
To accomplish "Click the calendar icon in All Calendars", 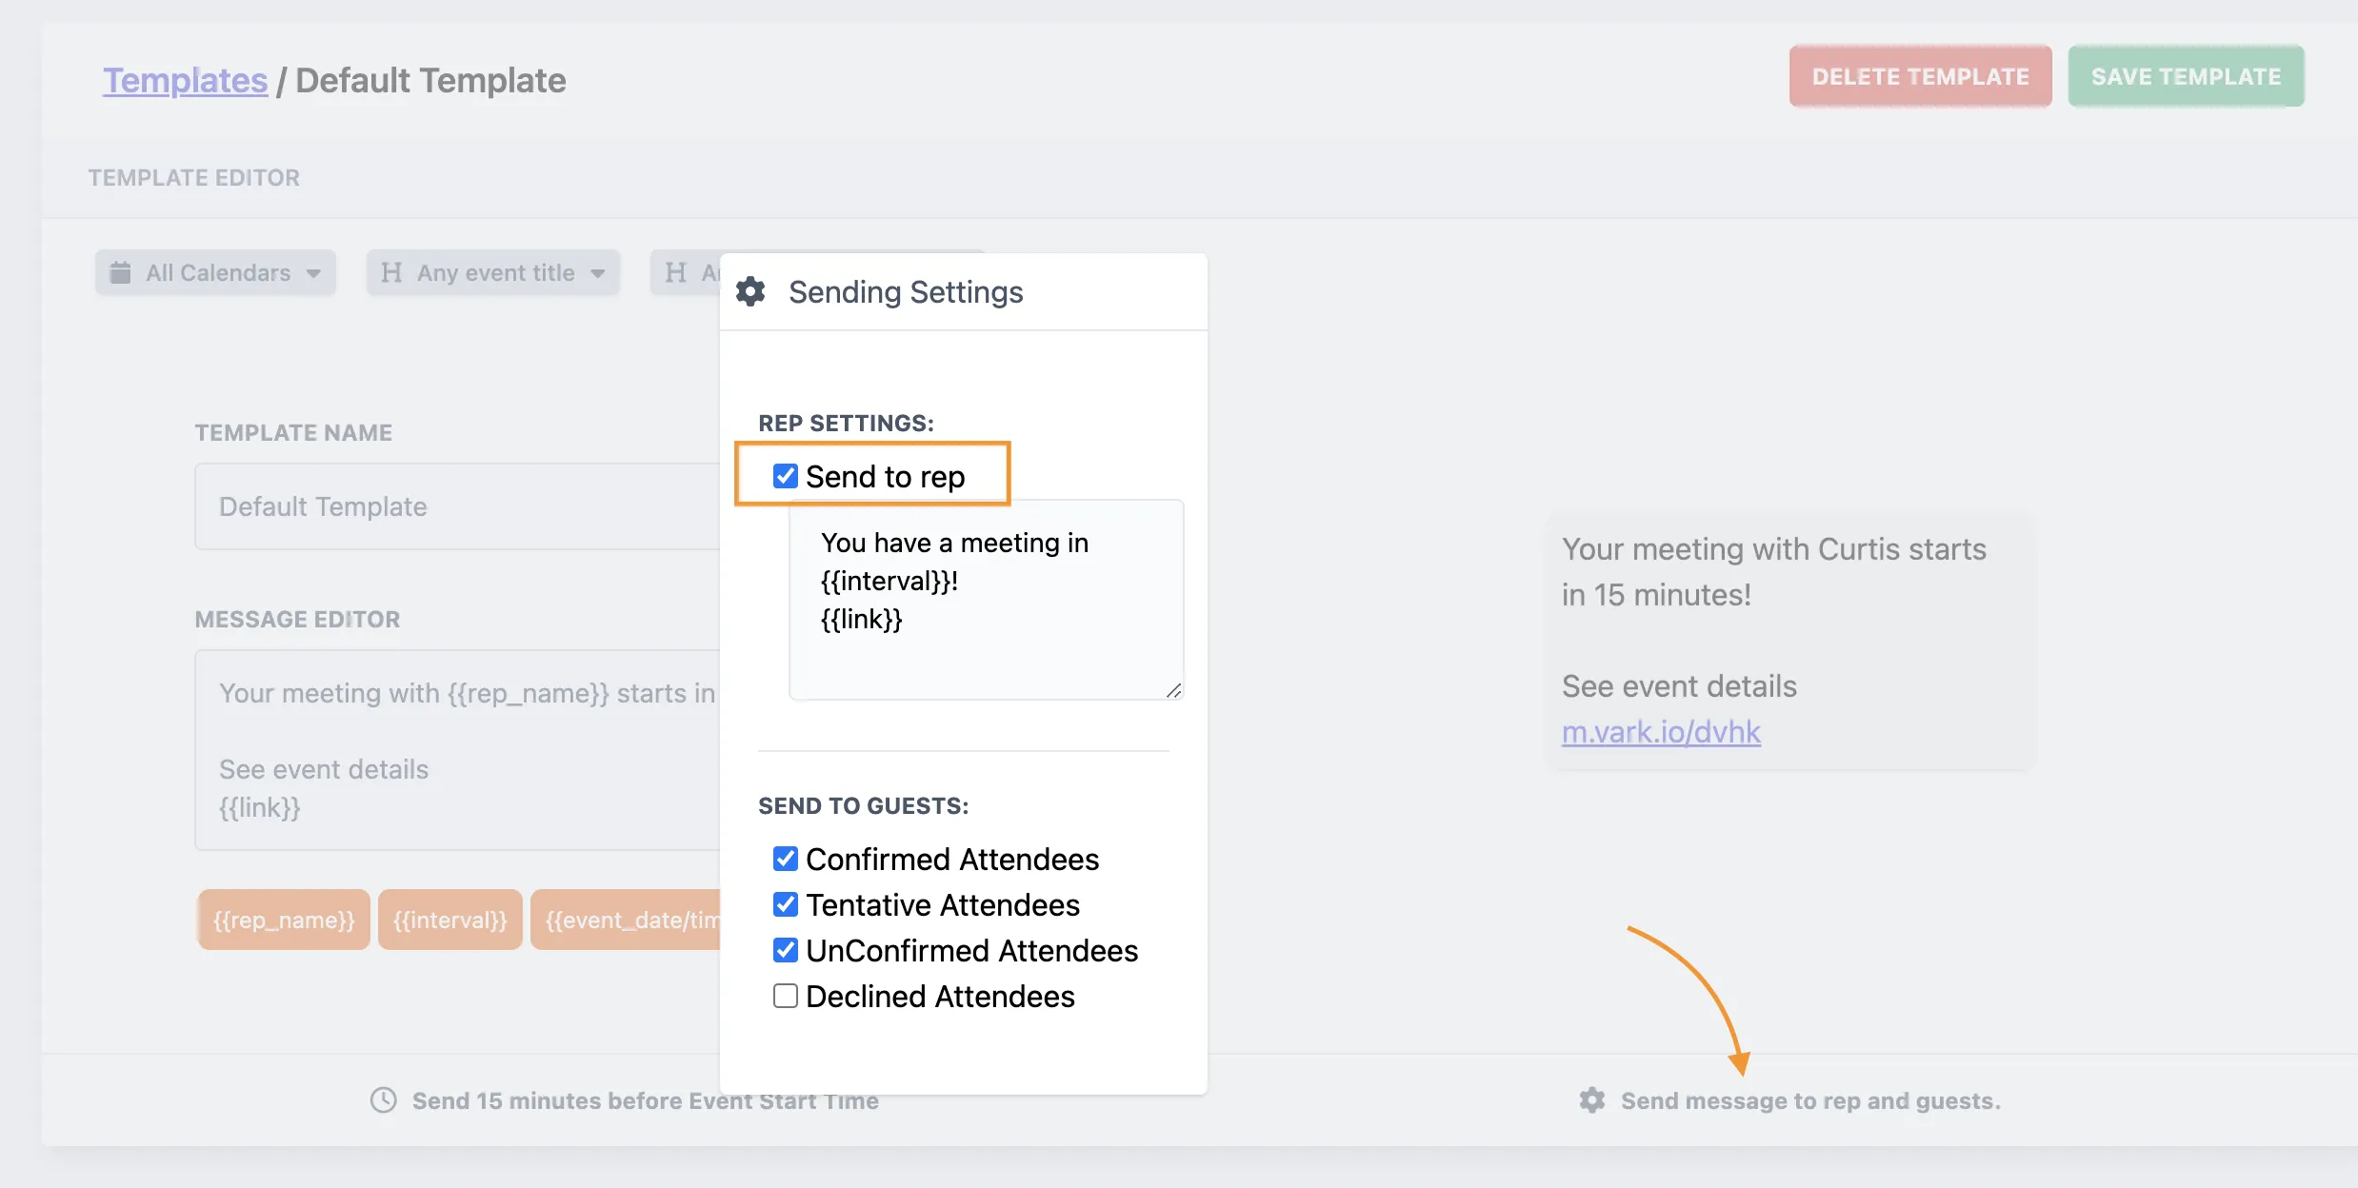I will click(120, 272).
